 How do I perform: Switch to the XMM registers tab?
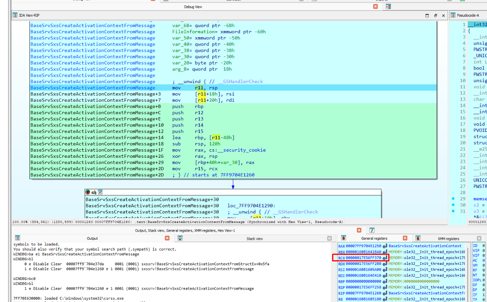click(x=448, y=239)
